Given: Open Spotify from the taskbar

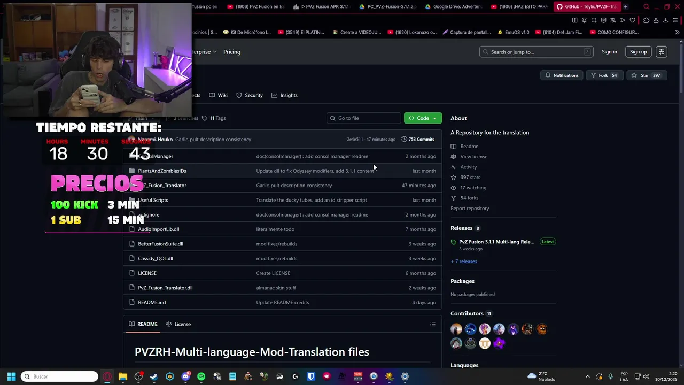Looking at the screenshot, I should pos(201,376).
